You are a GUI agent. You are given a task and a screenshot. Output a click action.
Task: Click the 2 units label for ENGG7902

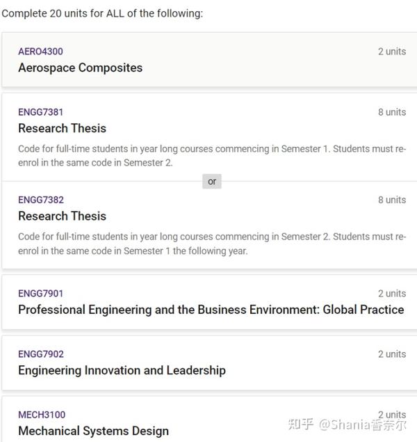tap(392, 354)
